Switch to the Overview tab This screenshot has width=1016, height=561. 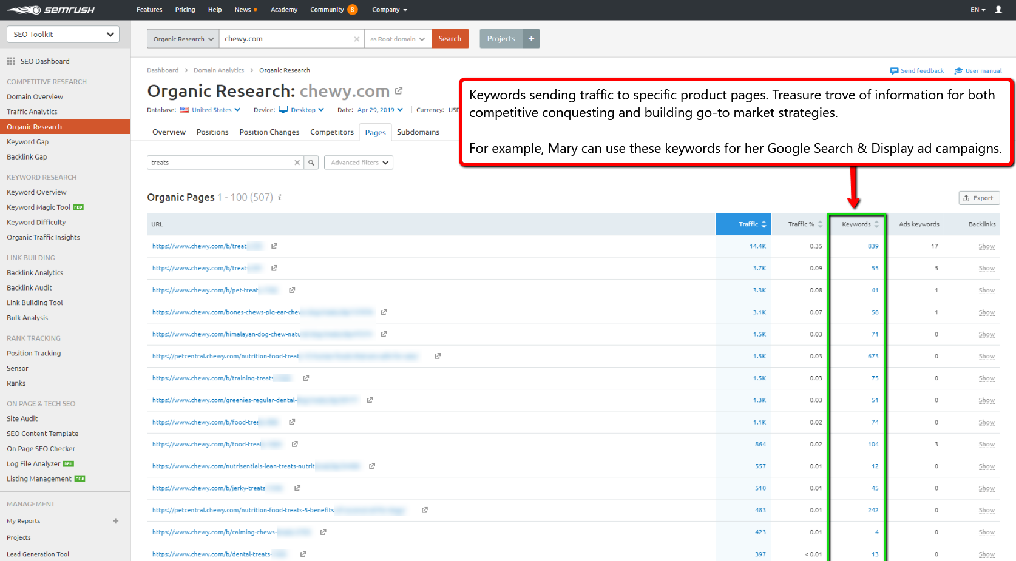tap(169, 132)
